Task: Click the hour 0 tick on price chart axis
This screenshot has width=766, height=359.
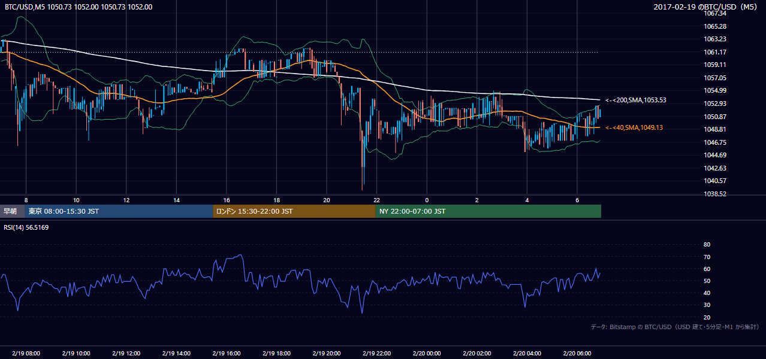Action: coord(427,200)
